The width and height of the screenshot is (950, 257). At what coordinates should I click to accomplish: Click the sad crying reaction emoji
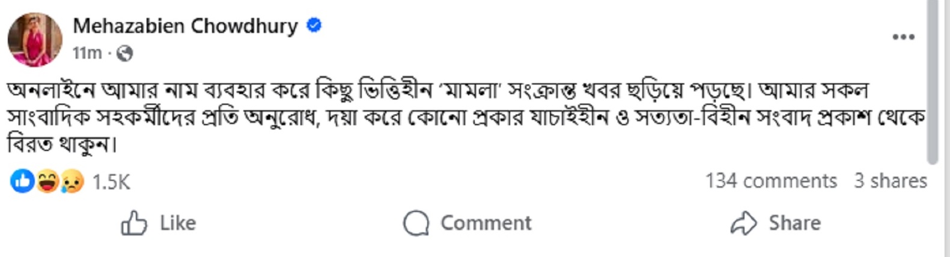point(72,181)
